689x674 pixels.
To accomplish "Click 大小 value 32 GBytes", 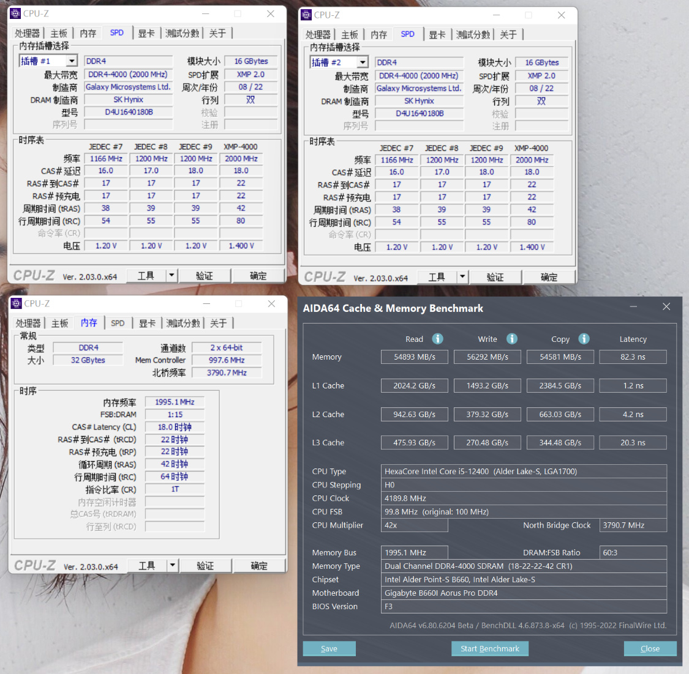I will (x=88, y=360).
